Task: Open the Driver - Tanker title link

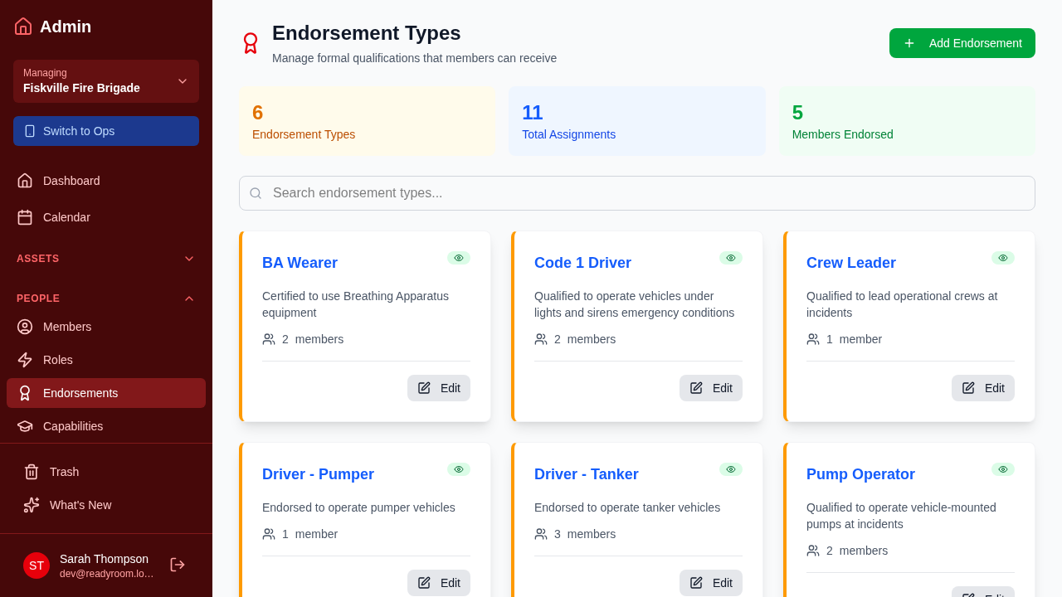Action: 587,474
